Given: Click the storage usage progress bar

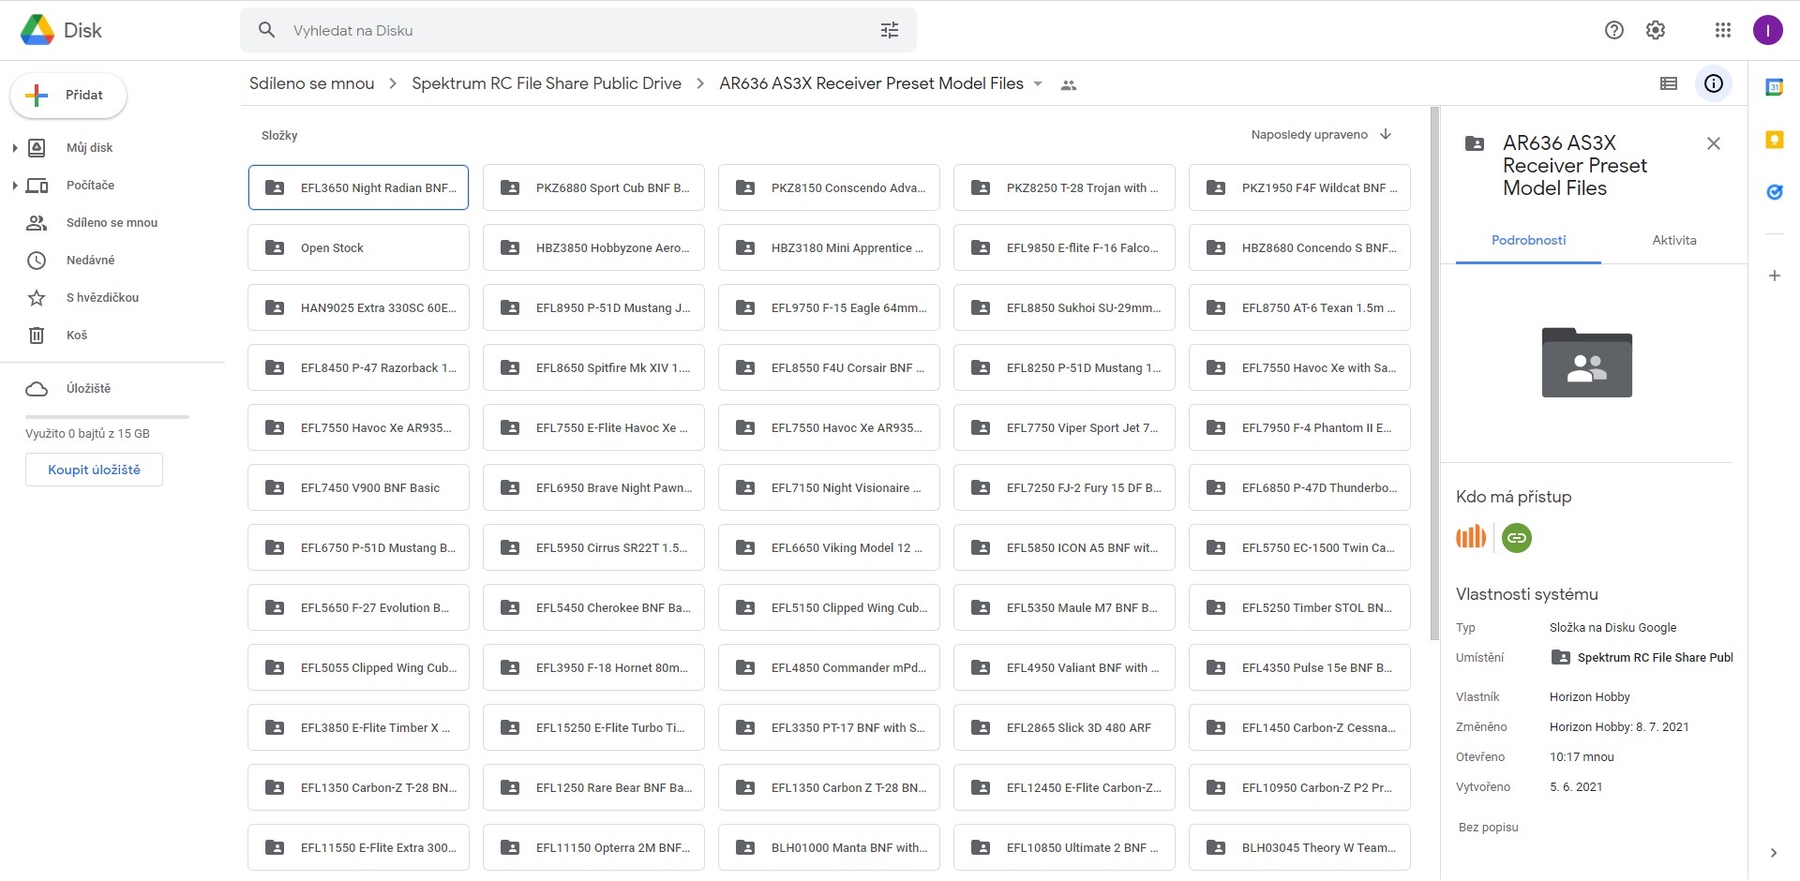Looking at the screenshot, I should [x=107, y=416].
